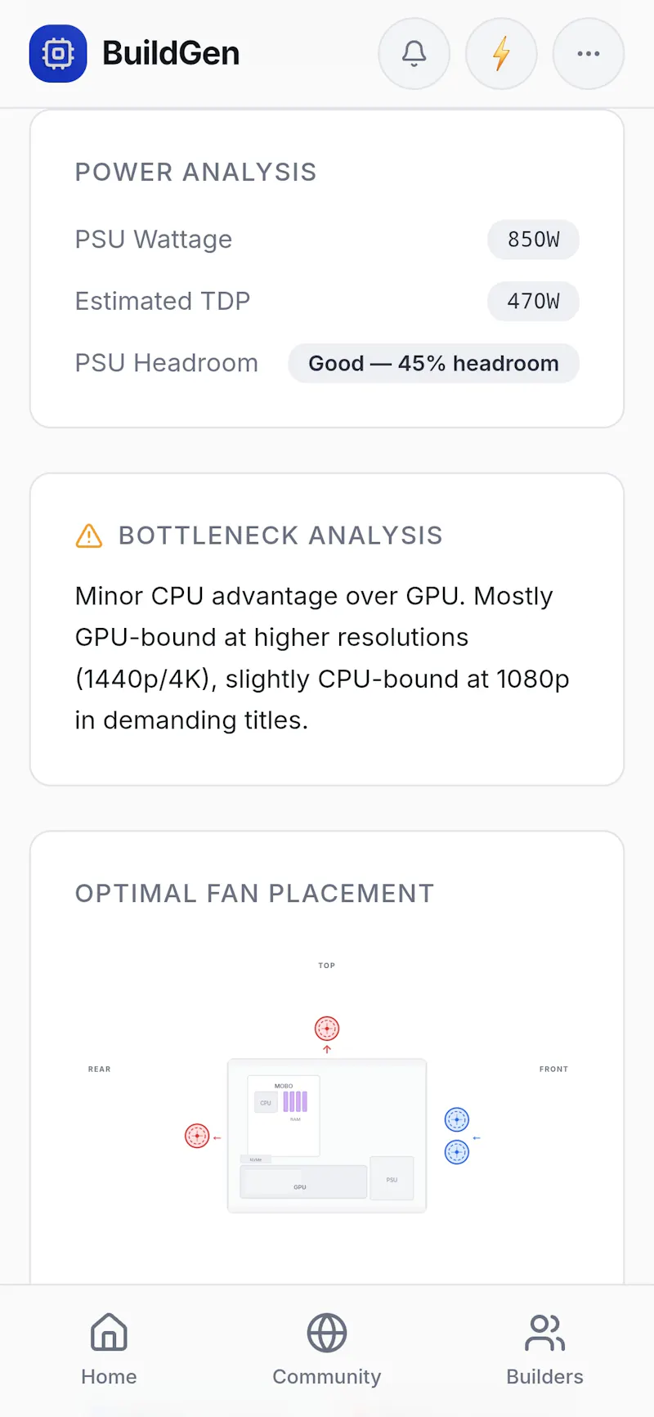Open the three-dot more options menu
654x1417 pixels.
coord(589,54)
